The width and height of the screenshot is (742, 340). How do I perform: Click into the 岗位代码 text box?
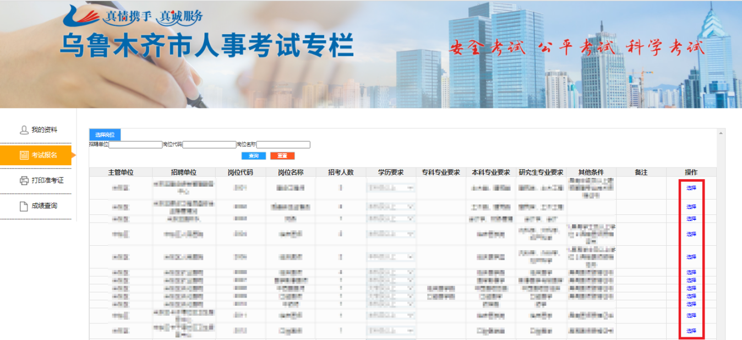209,145
